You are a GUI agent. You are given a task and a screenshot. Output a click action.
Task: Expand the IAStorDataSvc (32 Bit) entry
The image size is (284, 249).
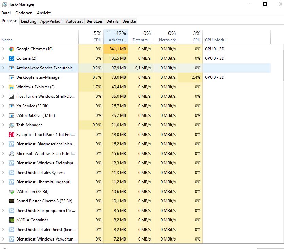[x=3, y=115]
